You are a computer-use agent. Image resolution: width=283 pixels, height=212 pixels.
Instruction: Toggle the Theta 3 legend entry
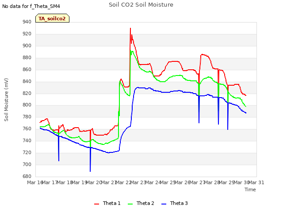pos(175,203)
